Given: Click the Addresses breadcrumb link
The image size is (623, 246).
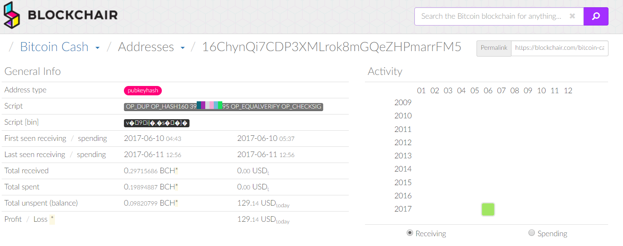Looking at the screenshot, I should pyautogui.click(x=146, y=47).
